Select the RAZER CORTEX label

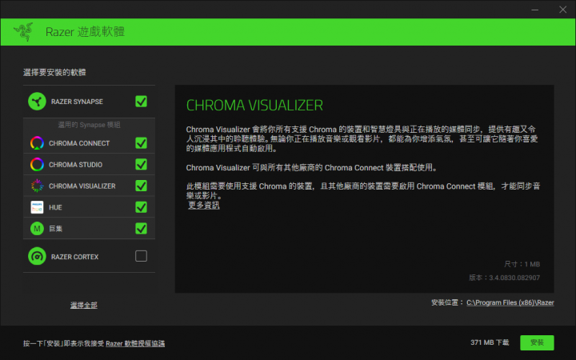74,257
